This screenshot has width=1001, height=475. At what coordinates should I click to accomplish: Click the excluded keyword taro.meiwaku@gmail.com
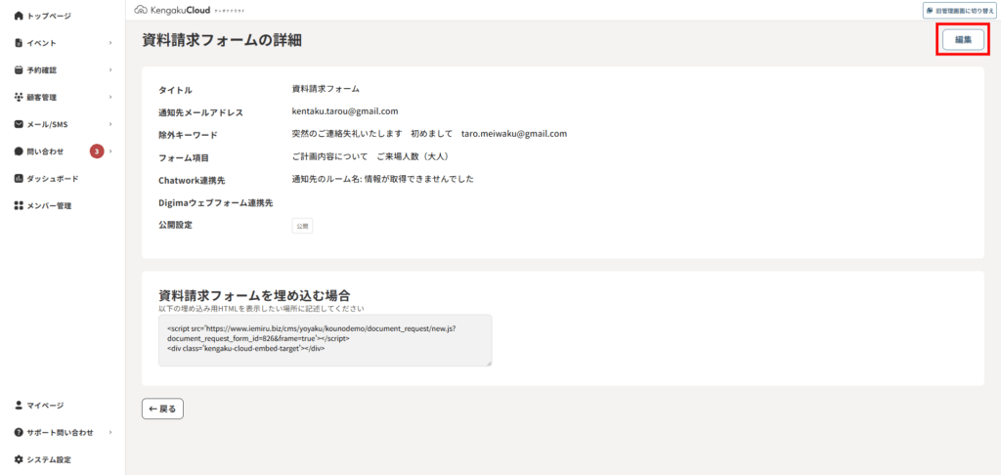pyautogui.click(x=514, y=134)
